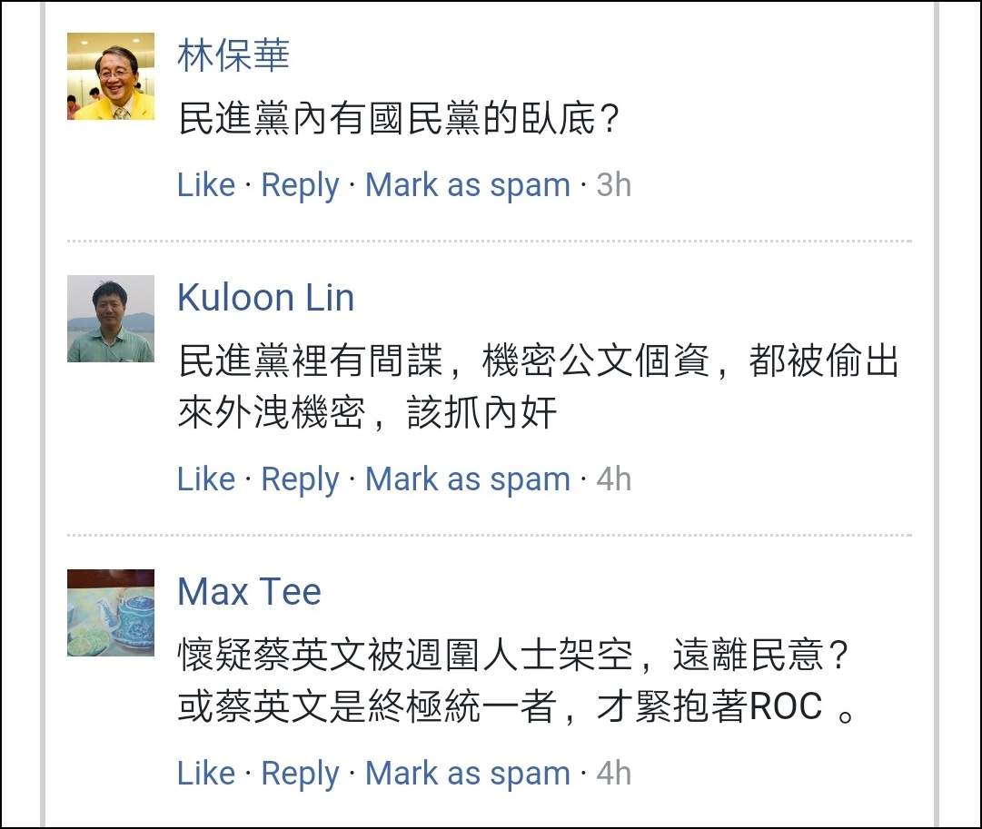This screenshot has width=982, height=829.
Task: Reply to Max Tee's comment
Action: [300, 774]
